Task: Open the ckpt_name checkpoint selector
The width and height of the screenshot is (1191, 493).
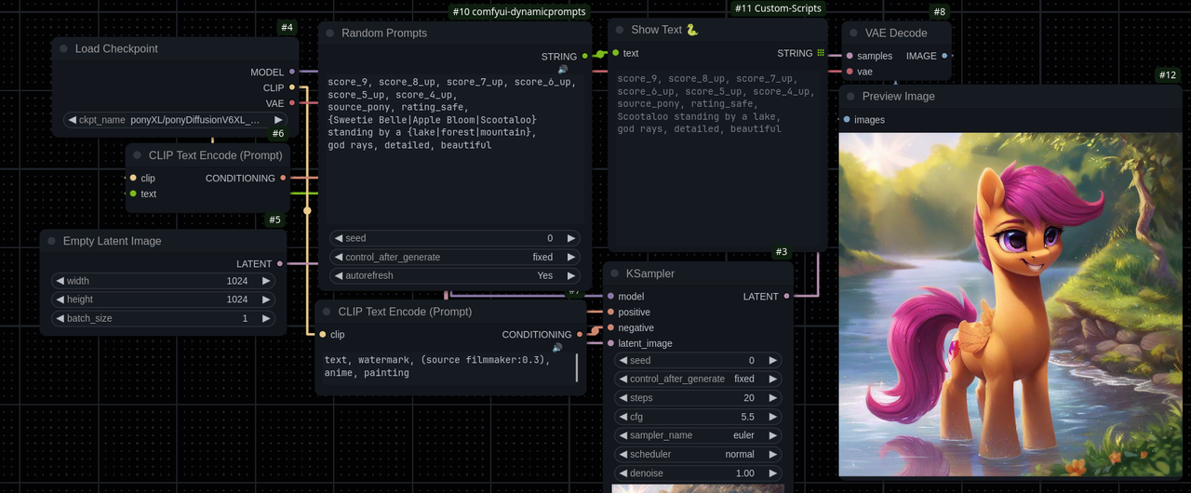Action: 175,120
